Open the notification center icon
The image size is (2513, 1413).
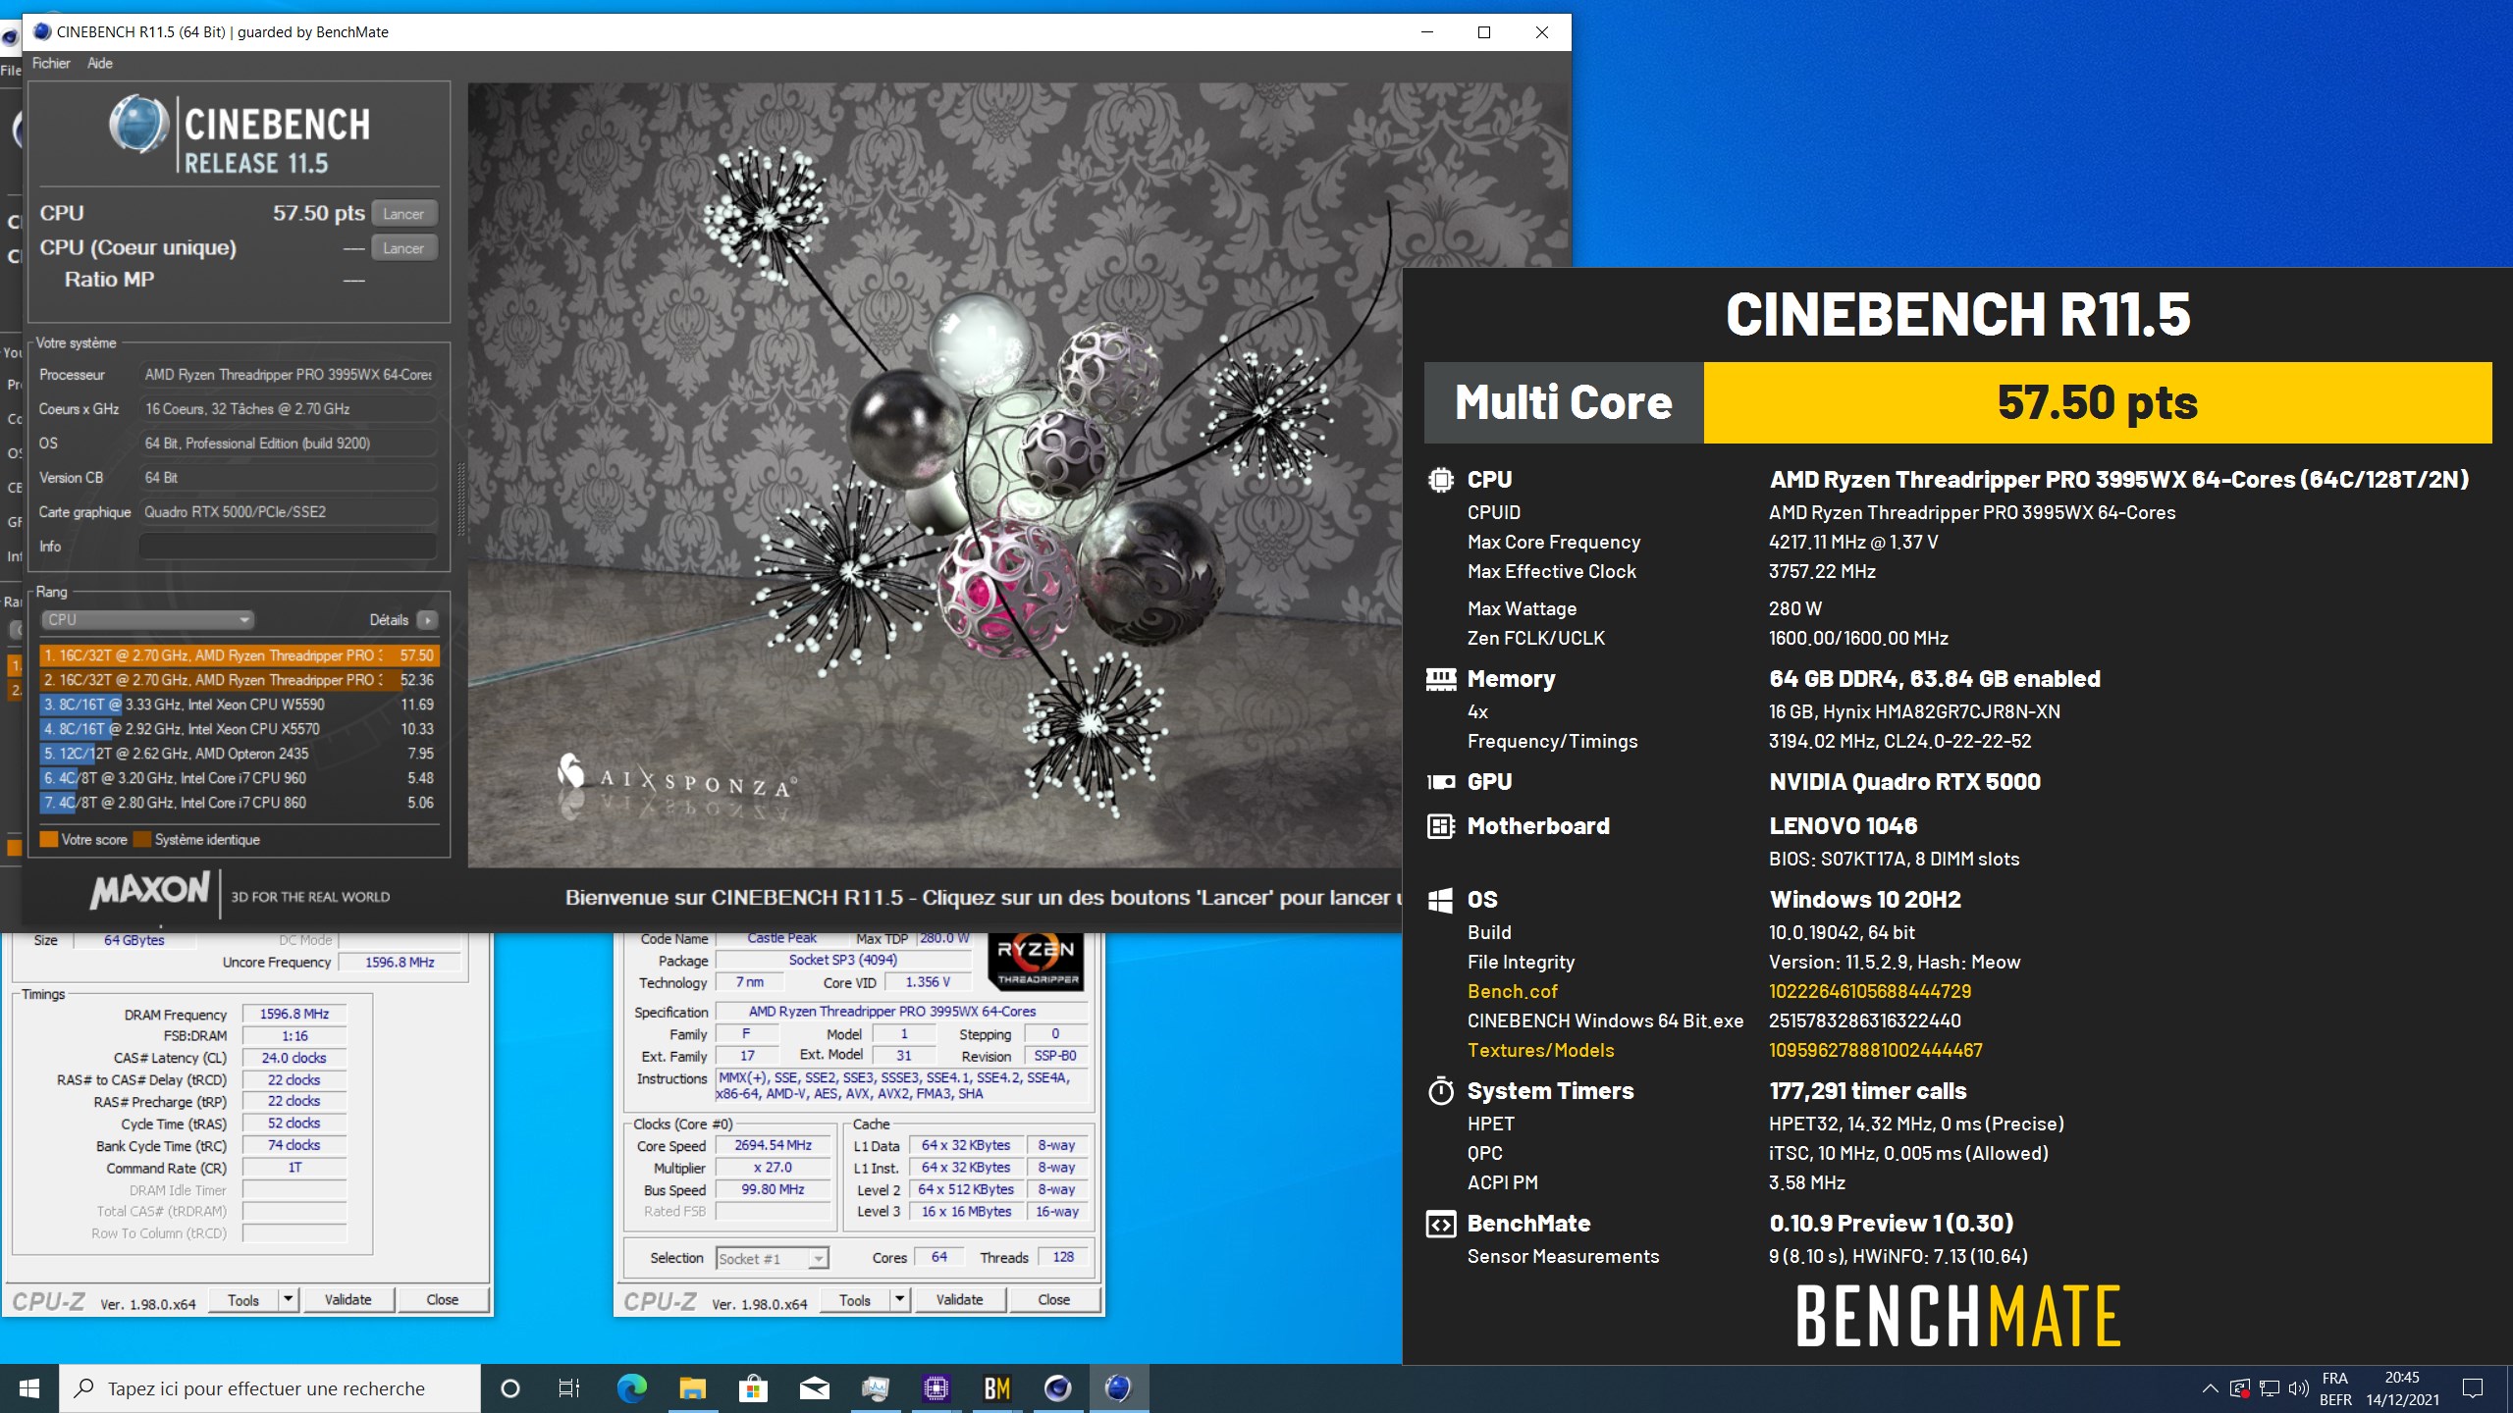[2473, 1388]
